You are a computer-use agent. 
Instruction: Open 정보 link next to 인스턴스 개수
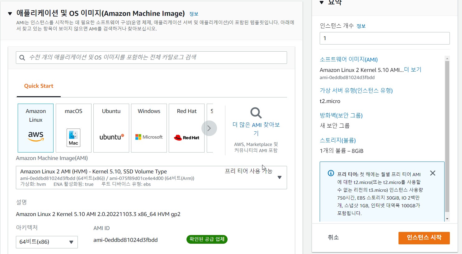[x=361, y=26]
